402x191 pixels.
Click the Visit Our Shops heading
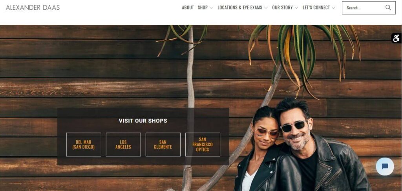tap(143, 120)
